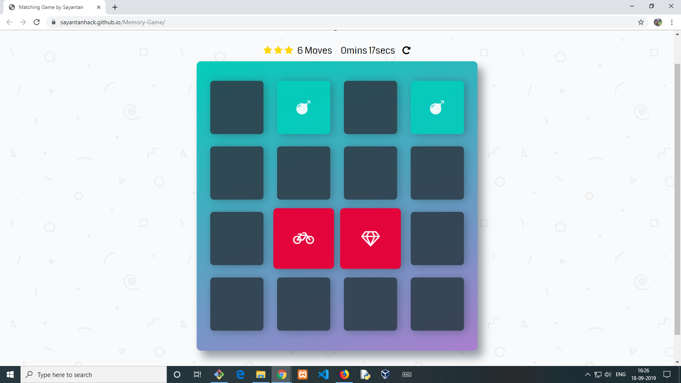Open Cortana from the taskbar
681x383 pixels.
tap(177, 374)
